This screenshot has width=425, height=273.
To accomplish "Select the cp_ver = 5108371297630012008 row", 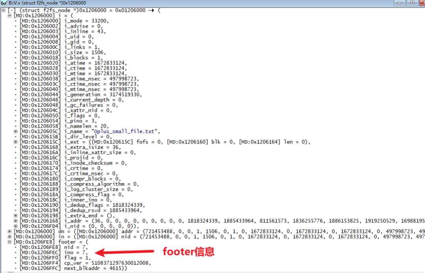I will [x=85, y=263].
